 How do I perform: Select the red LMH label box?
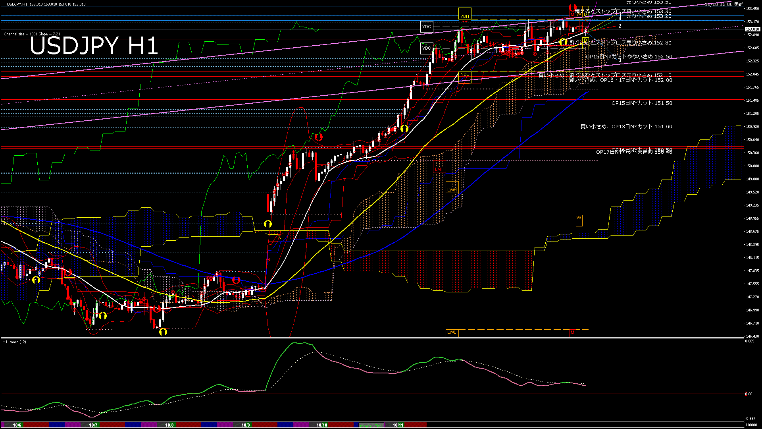pos(439,167)
